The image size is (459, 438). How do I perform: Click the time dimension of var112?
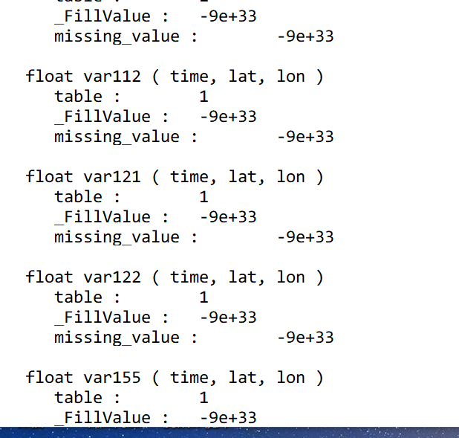[x=189, y=77]
